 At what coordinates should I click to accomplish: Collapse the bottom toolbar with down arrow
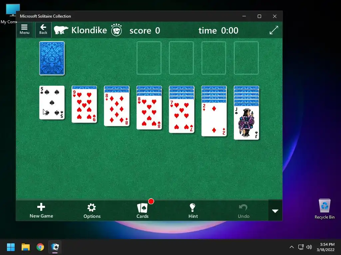[x=275, y=211]
